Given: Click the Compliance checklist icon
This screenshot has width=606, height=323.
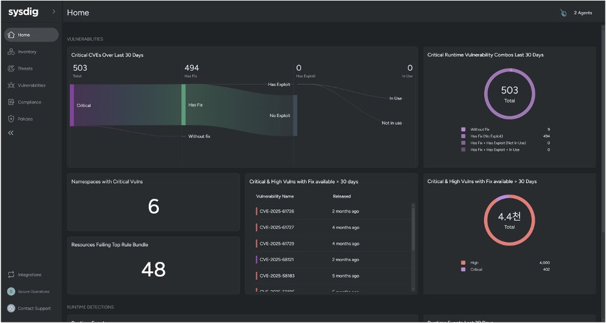Looking at the screenshot, I should [11, 102].
